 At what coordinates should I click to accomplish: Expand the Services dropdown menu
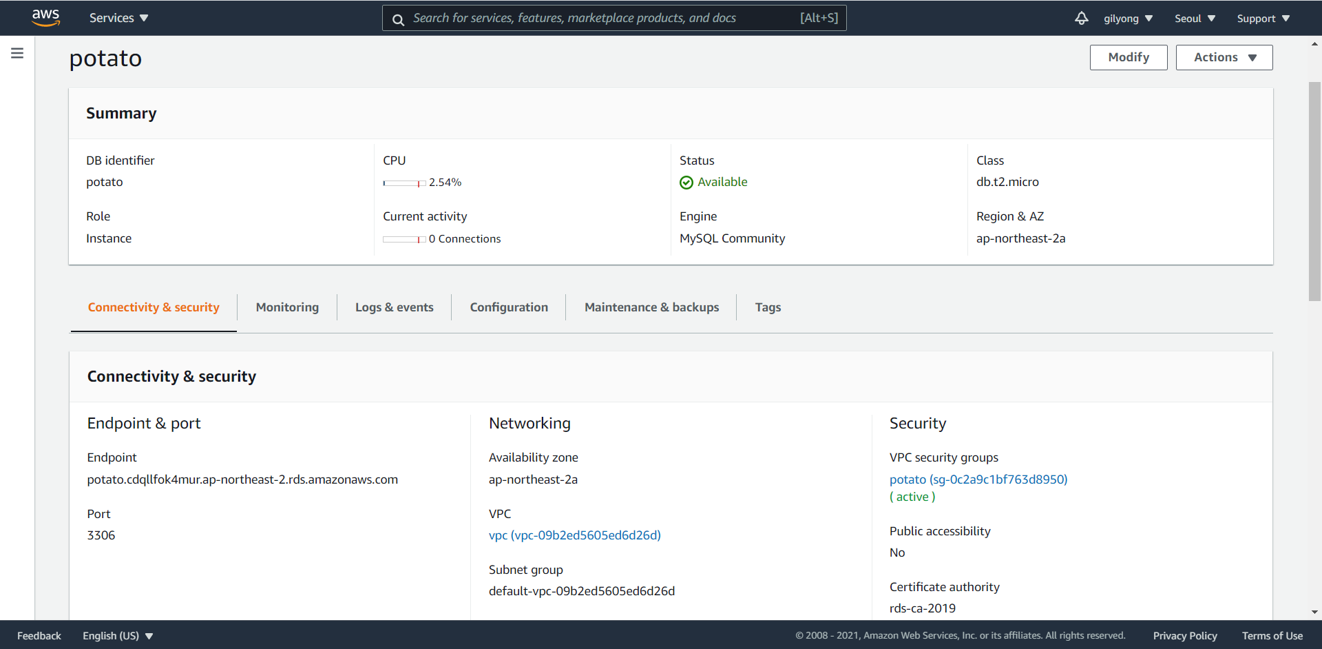118,18
